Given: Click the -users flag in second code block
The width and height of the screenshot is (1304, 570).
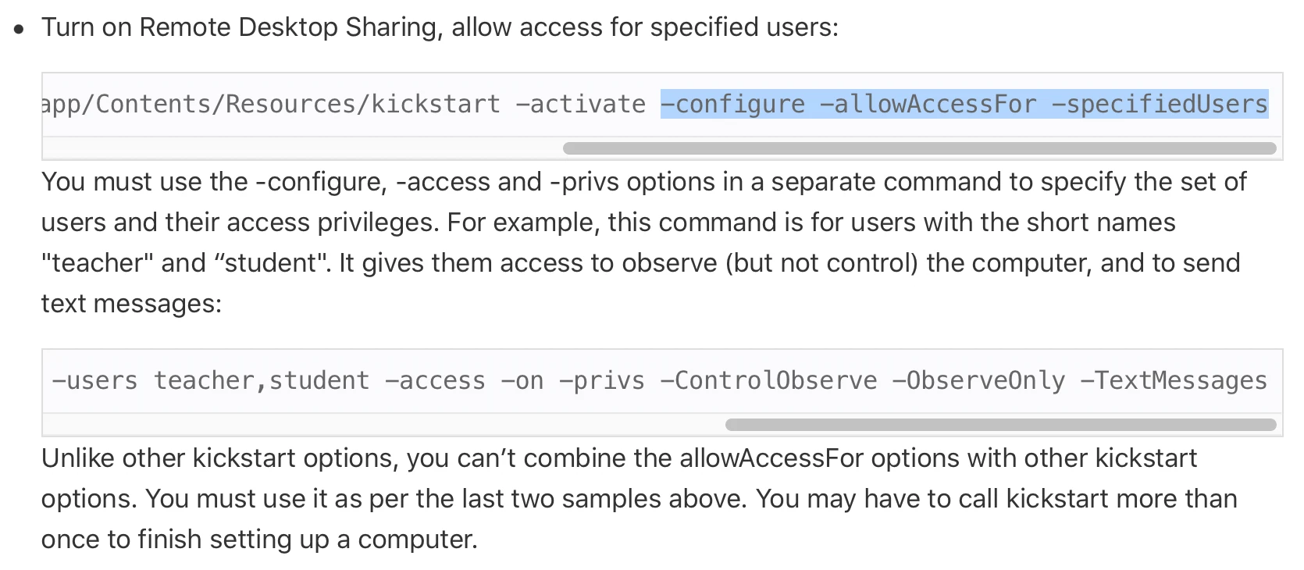Looking at the screenshot, I should pyautogui.click(x=94, y=380).
